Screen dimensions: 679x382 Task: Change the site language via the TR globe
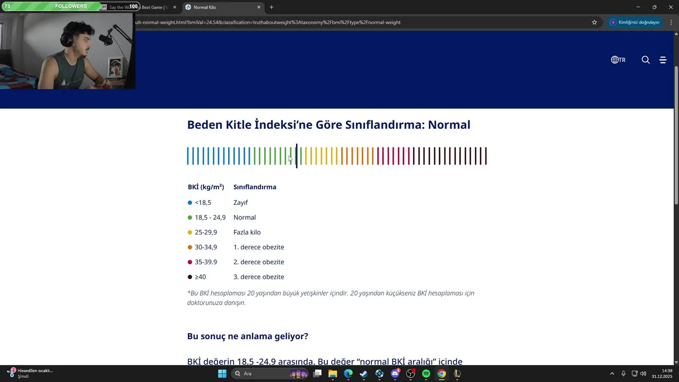(x=618, y=60)
